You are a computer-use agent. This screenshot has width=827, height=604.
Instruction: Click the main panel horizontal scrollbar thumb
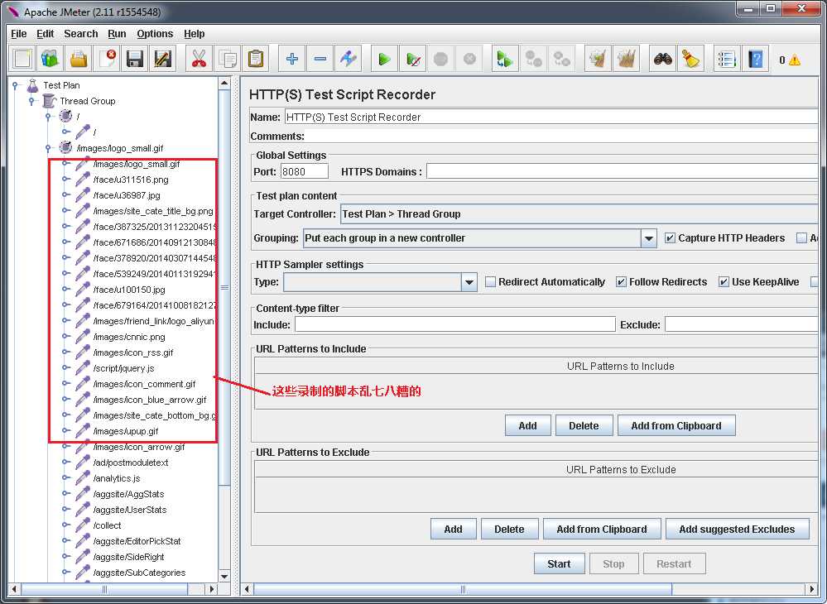click(463, 589)
